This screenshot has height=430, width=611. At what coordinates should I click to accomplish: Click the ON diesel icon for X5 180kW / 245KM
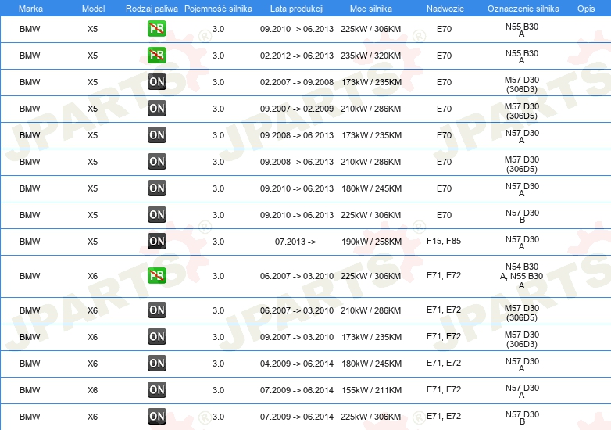[x=156, y=188]
